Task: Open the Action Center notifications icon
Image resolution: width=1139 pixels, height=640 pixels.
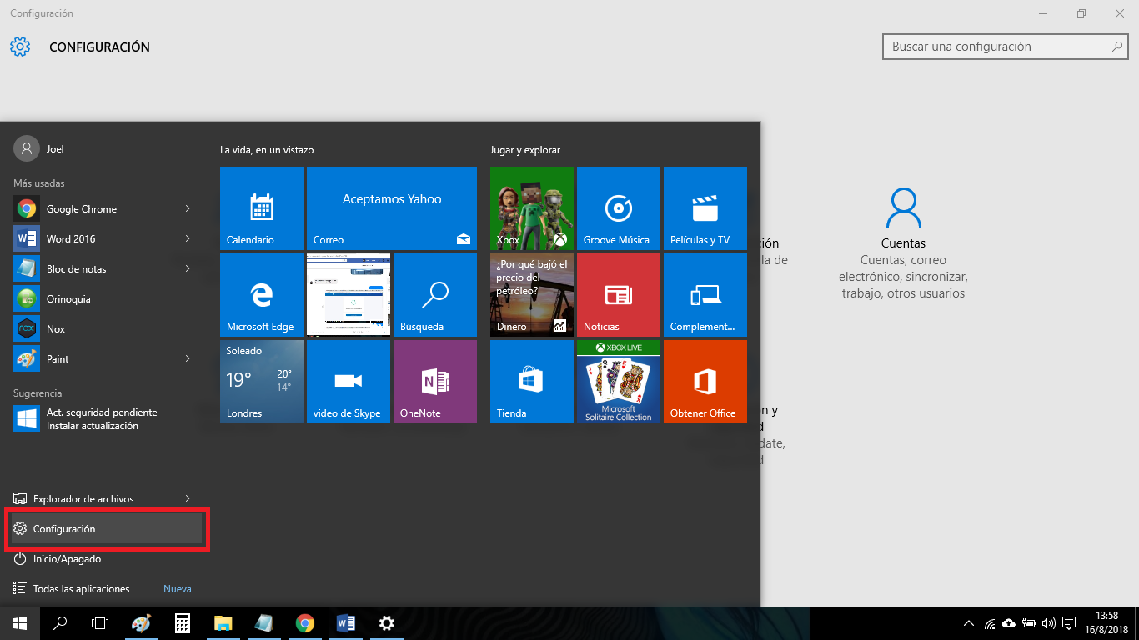Action: (x=1068, y=623)
